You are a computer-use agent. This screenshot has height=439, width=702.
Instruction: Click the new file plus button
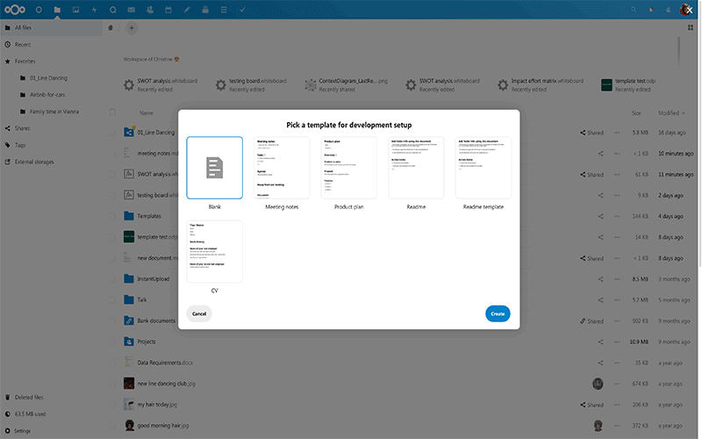point(132,28)
